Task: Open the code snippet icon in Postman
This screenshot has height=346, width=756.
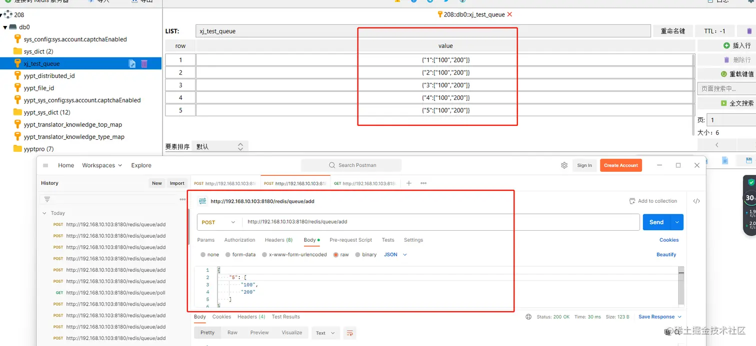Action: click(696, 201)
